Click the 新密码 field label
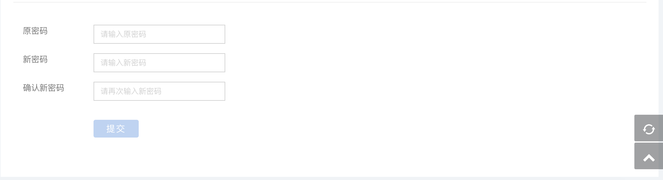The width and height of the screenshot is (663, 180). point(35,60)
